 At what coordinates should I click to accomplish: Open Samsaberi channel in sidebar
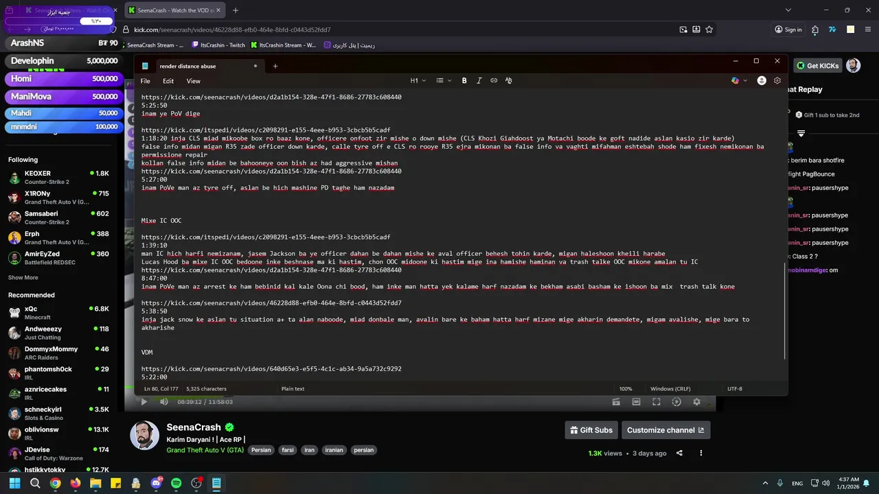[x=58, y=217]
